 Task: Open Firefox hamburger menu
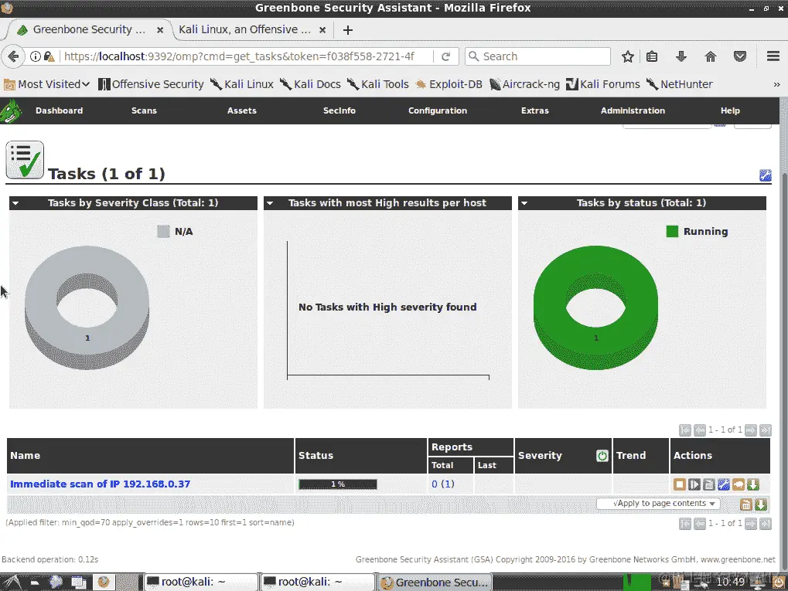[773, 56]
